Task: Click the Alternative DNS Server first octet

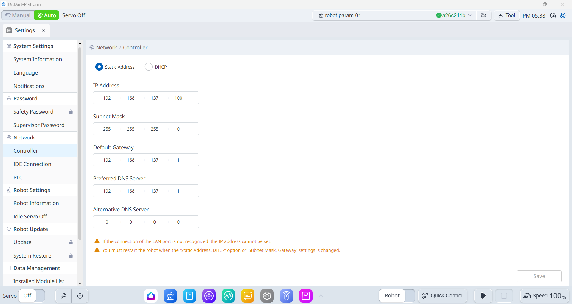Action: (x=107, y=222)
